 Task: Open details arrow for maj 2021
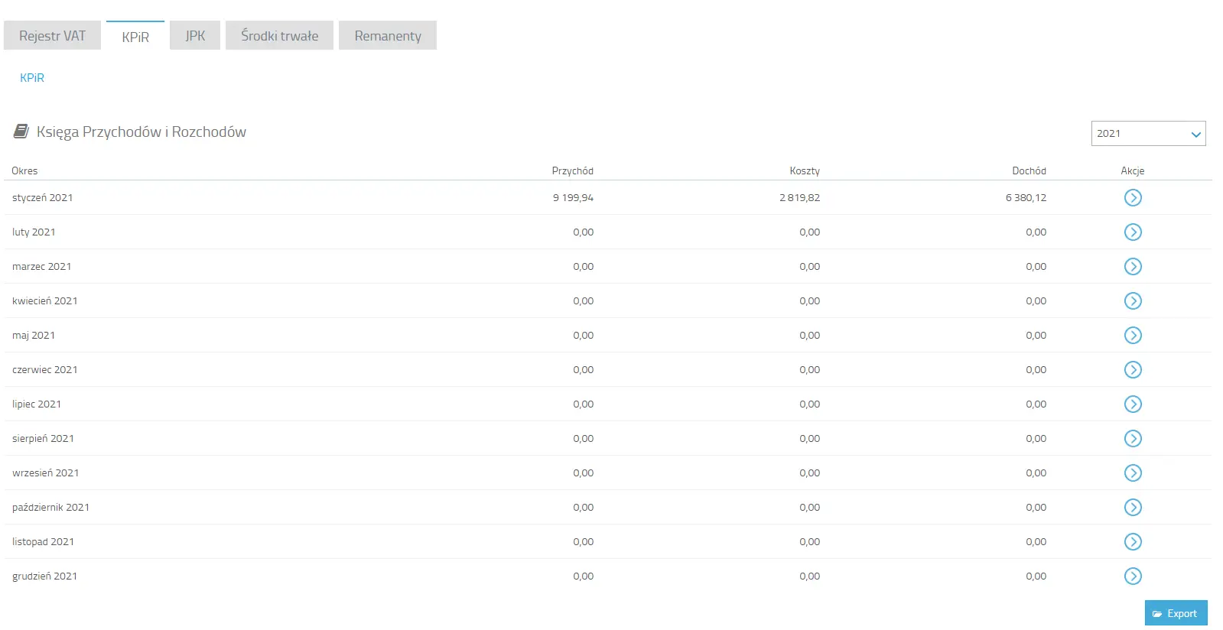1133,336
